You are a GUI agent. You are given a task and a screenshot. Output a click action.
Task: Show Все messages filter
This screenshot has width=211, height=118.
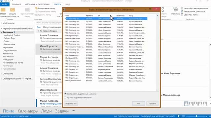tap(39, 27)
